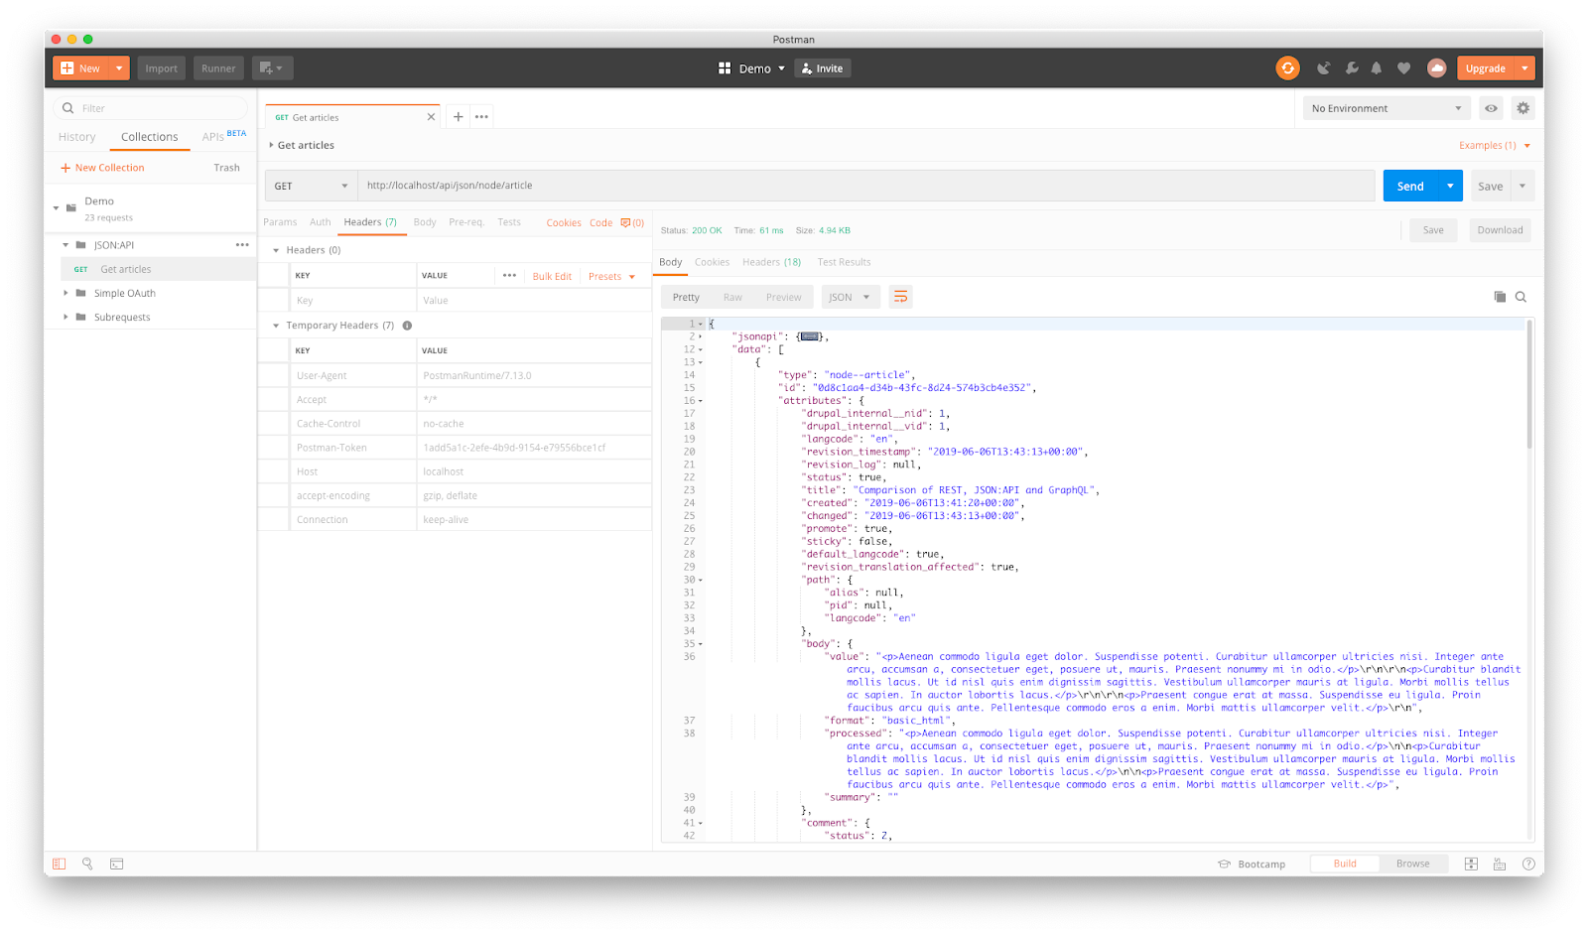Open the Postman console icon
Viewport: 1588px width, 935px height.
(x=116, y=864)
